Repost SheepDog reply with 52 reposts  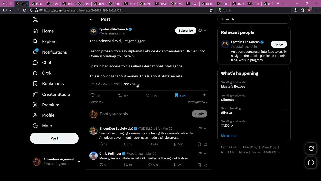tap(128, 144)
